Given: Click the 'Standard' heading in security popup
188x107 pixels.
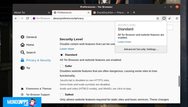Looking at the screenshot, I should pos(125,29).
